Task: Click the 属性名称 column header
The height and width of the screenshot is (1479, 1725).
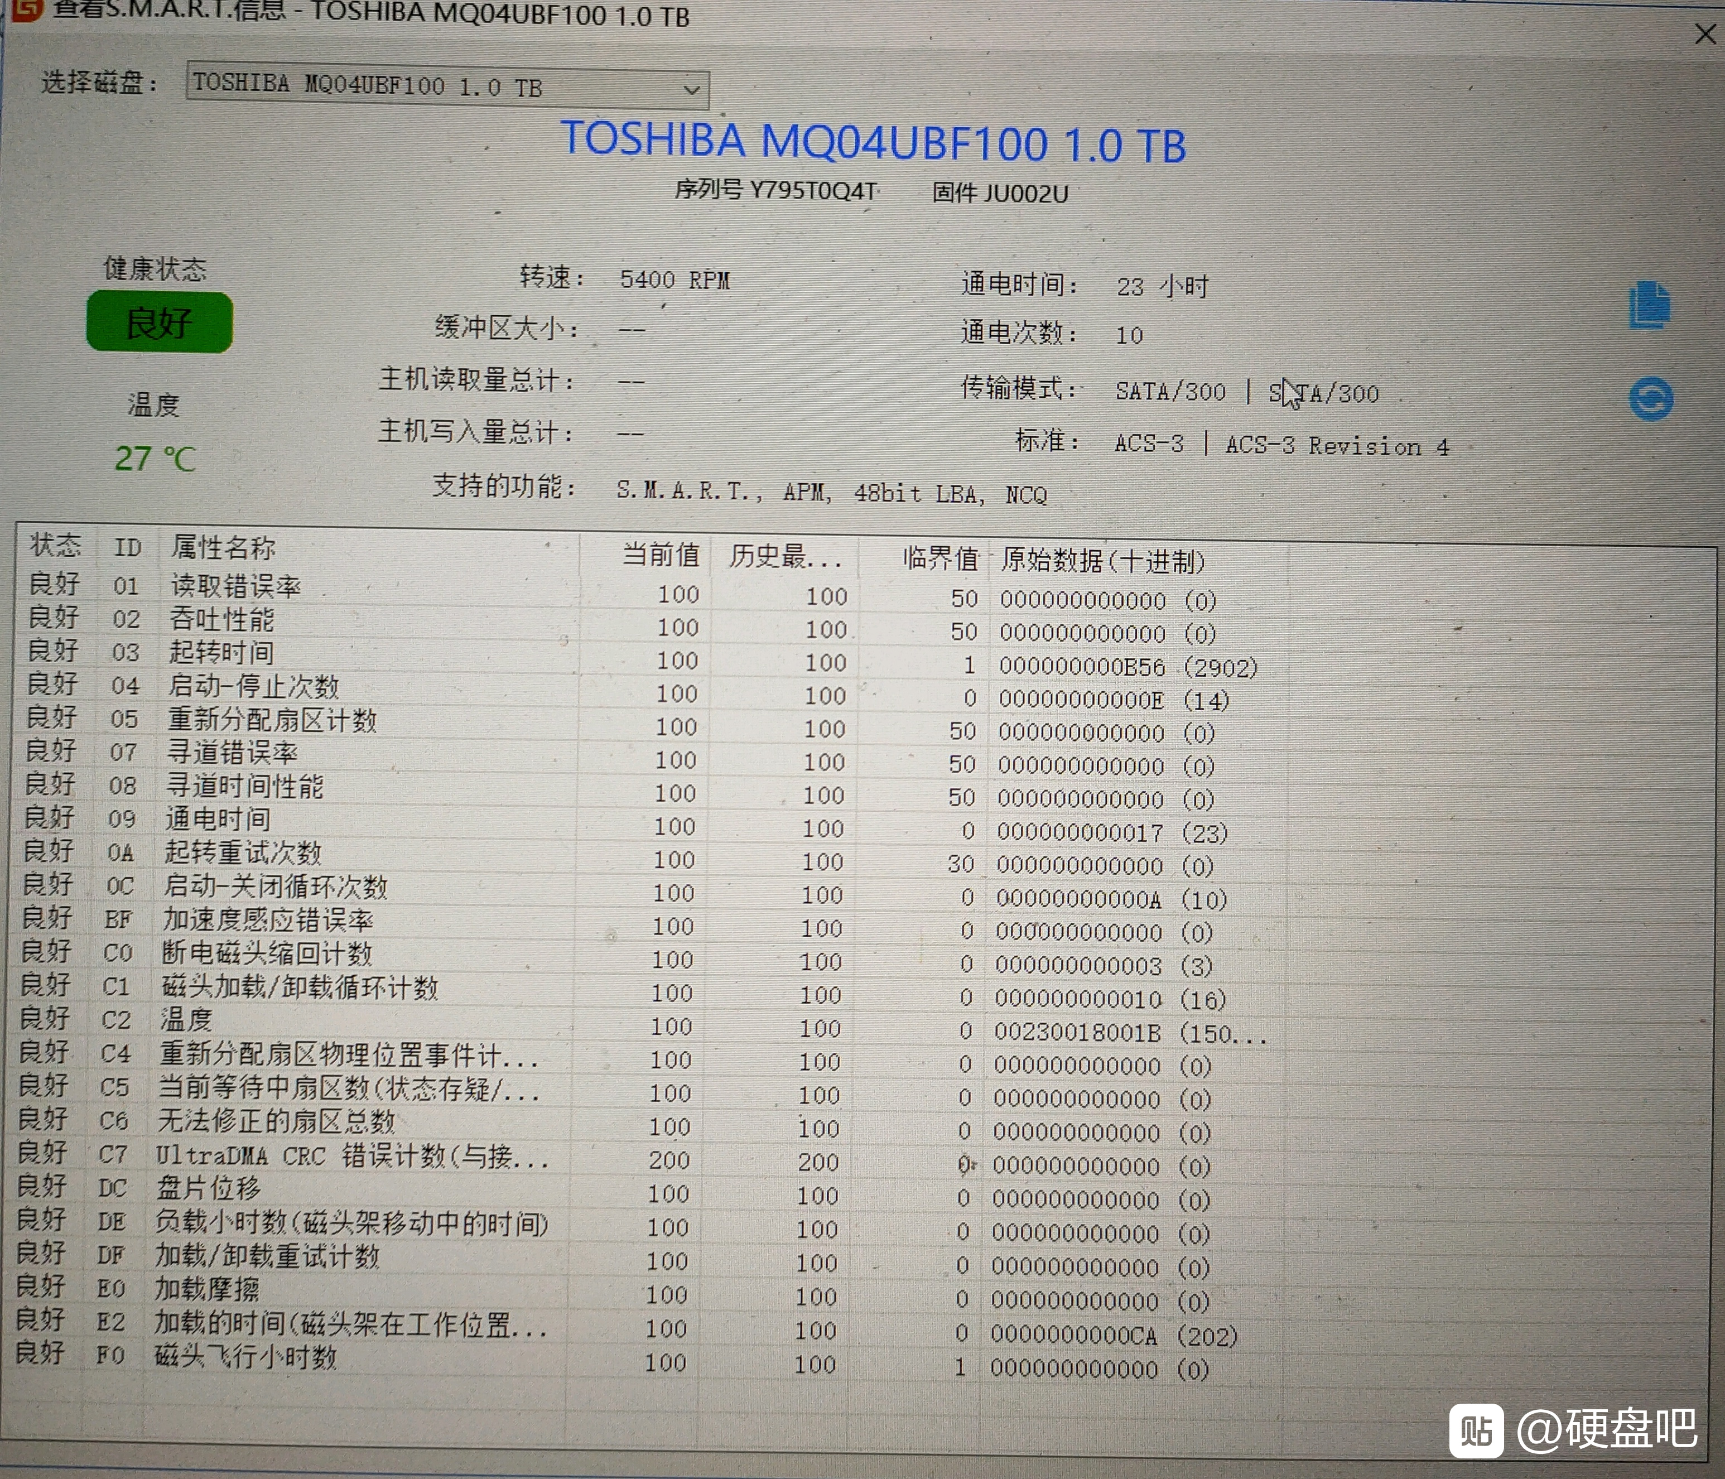Action: pos(223,547)
